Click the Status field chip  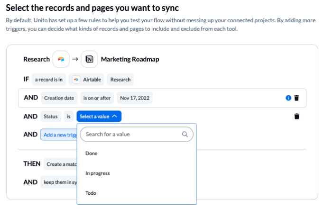click(x=50, y=116)
